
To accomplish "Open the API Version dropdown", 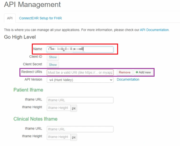I will 80,80.
